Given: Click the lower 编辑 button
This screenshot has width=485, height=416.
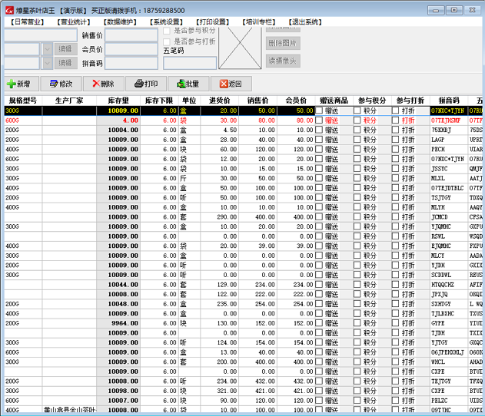Looking at the screenshot, I should (x=65, y=63).
